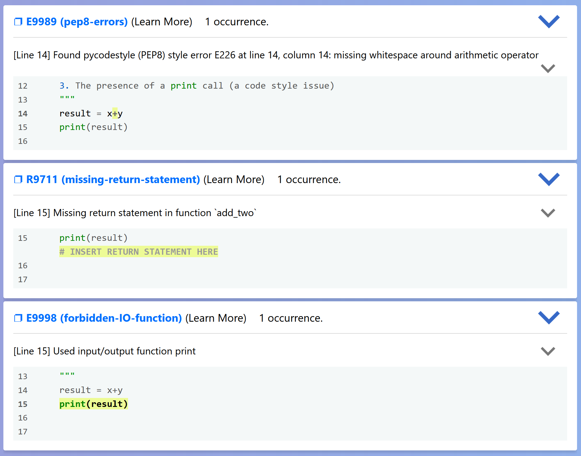Image resolution: width=581 pixels, height=456 pixels.
Task: Click the highlighted '+' in 'result = x+y'
Action: pyautogui.click(x=115, y=113)
